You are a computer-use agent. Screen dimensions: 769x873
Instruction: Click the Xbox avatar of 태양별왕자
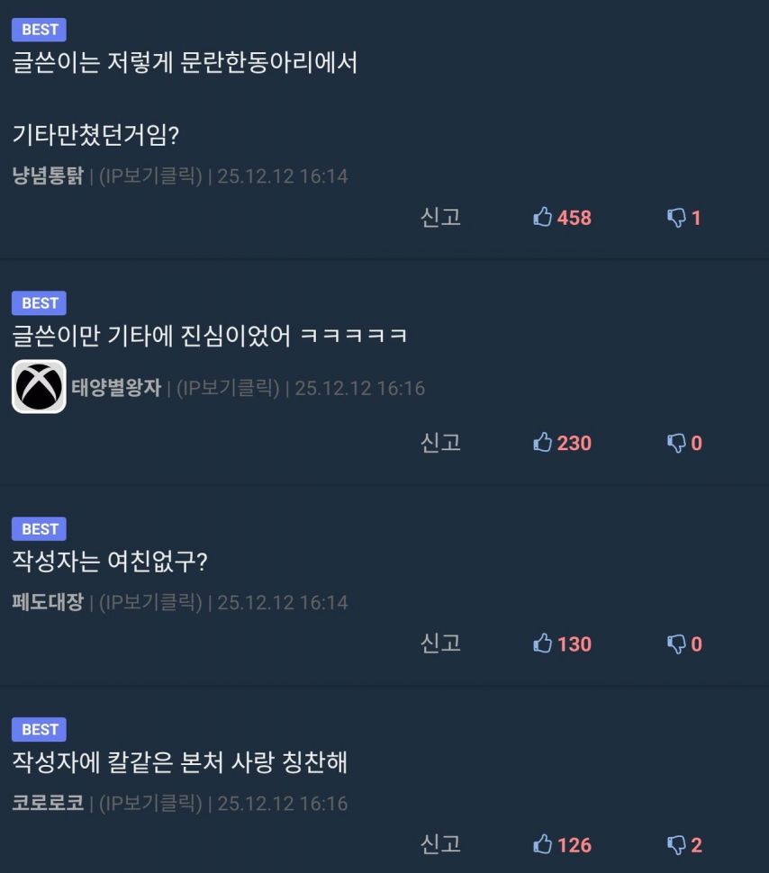coord(39,386)
